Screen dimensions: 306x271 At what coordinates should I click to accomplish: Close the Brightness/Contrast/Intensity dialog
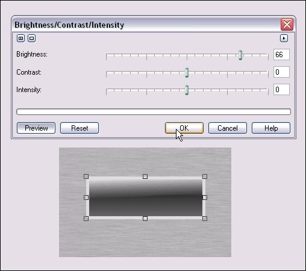287,25
